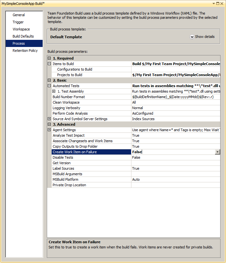Collapse the 1. Required category
The image size is (226, 263).
49,58
